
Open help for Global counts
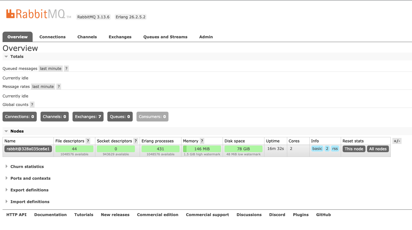click(x=32, y=105)
